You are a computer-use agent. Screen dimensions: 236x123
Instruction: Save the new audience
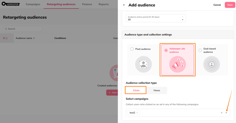(x=230, y=5)
